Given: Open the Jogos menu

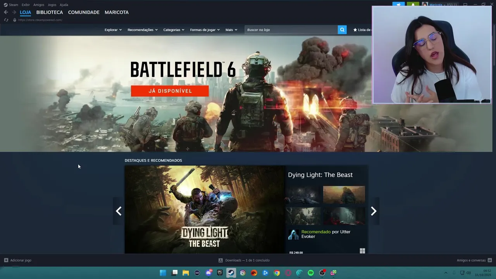Looking at the screenshot, I should click(x=52, y=5).
